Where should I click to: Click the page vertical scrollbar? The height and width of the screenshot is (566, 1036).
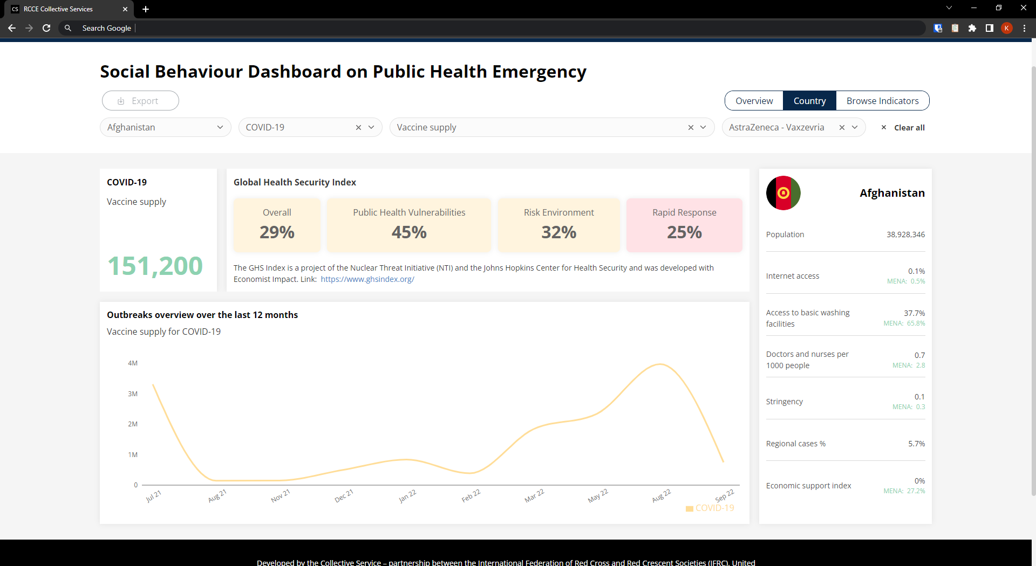(1033, 280)
